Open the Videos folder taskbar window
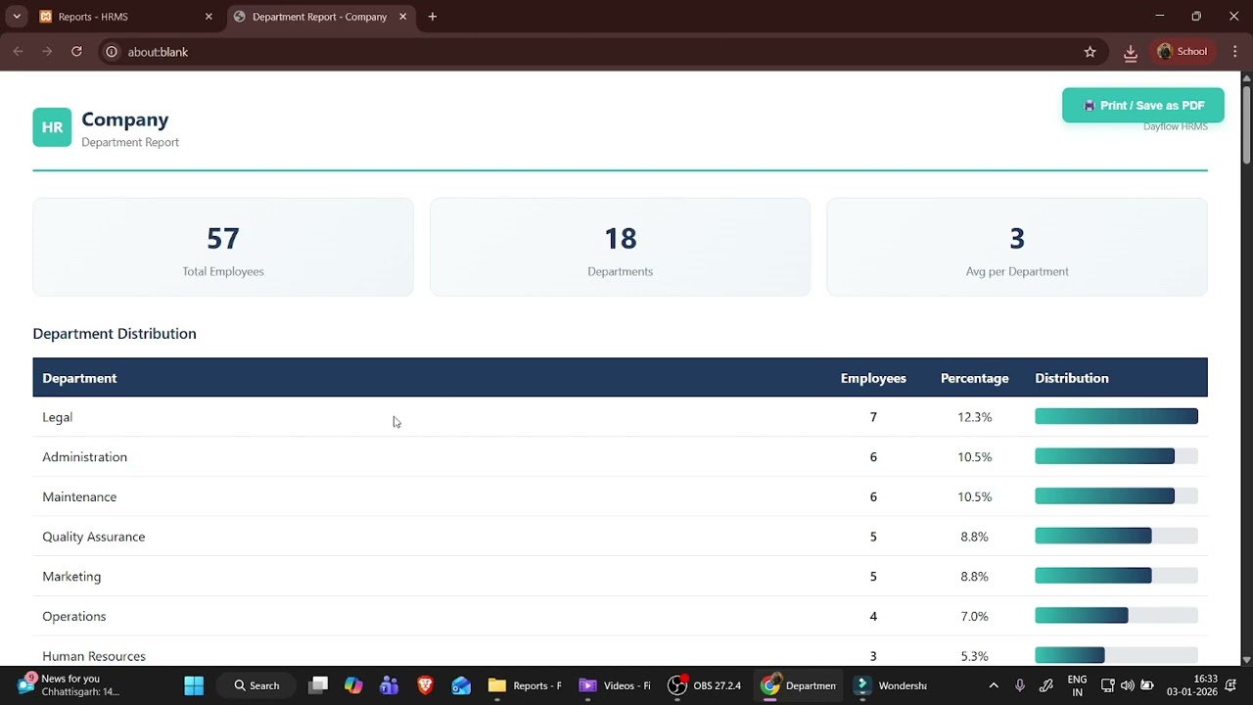1253x705 pixels. point(617,685)
